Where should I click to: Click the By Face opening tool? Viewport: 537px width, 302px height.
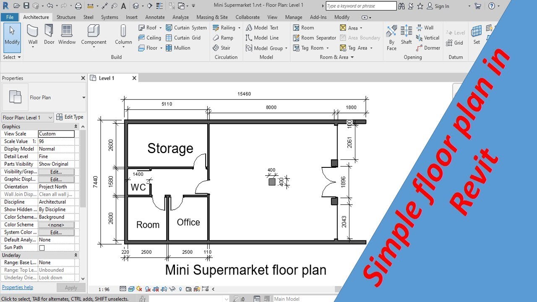pyautogui.click(x=391, y=38)
